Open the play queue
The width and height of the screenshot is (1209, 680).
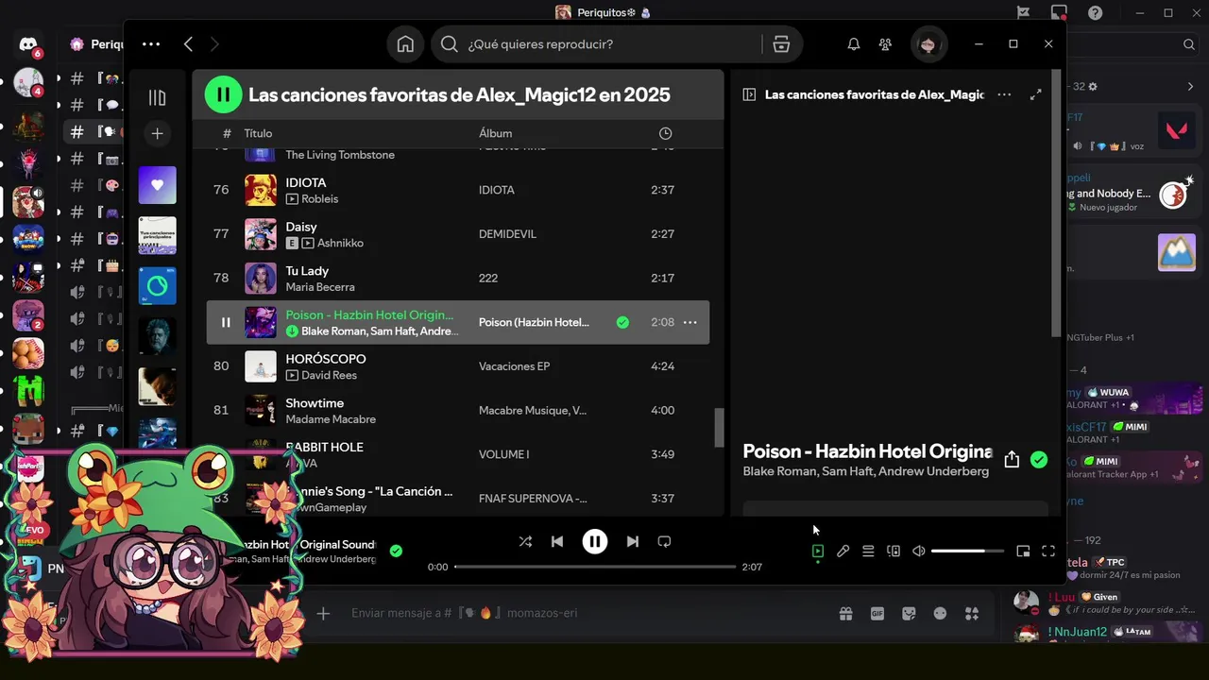point(868,551)
